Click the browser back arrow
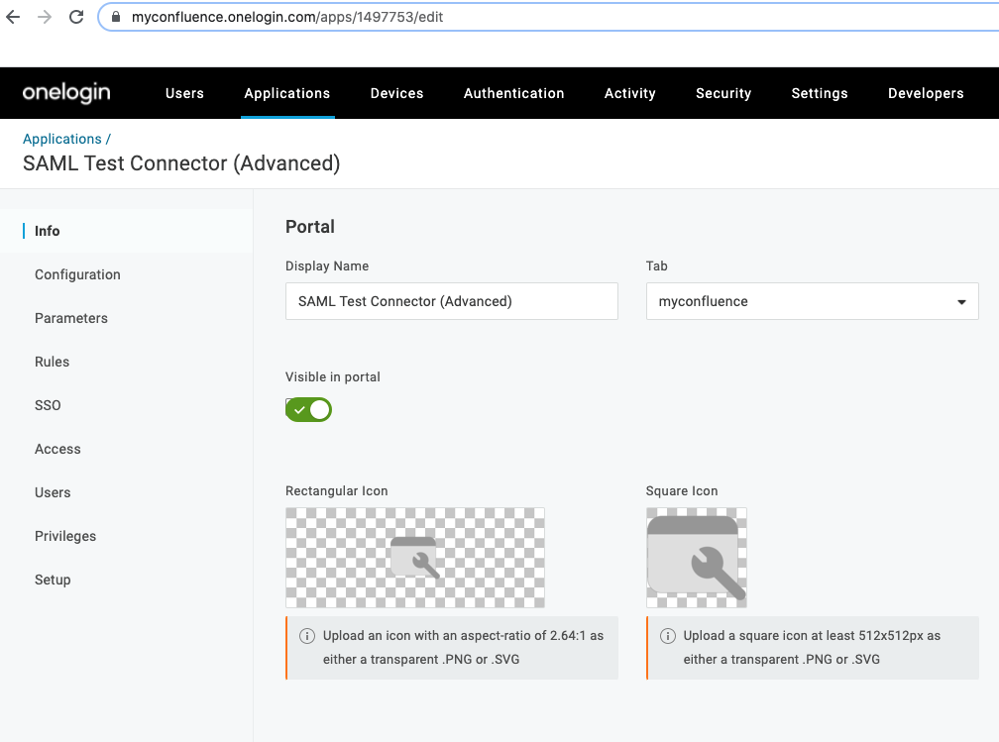The width and height of the screenshot is (999, 742). 13,17
